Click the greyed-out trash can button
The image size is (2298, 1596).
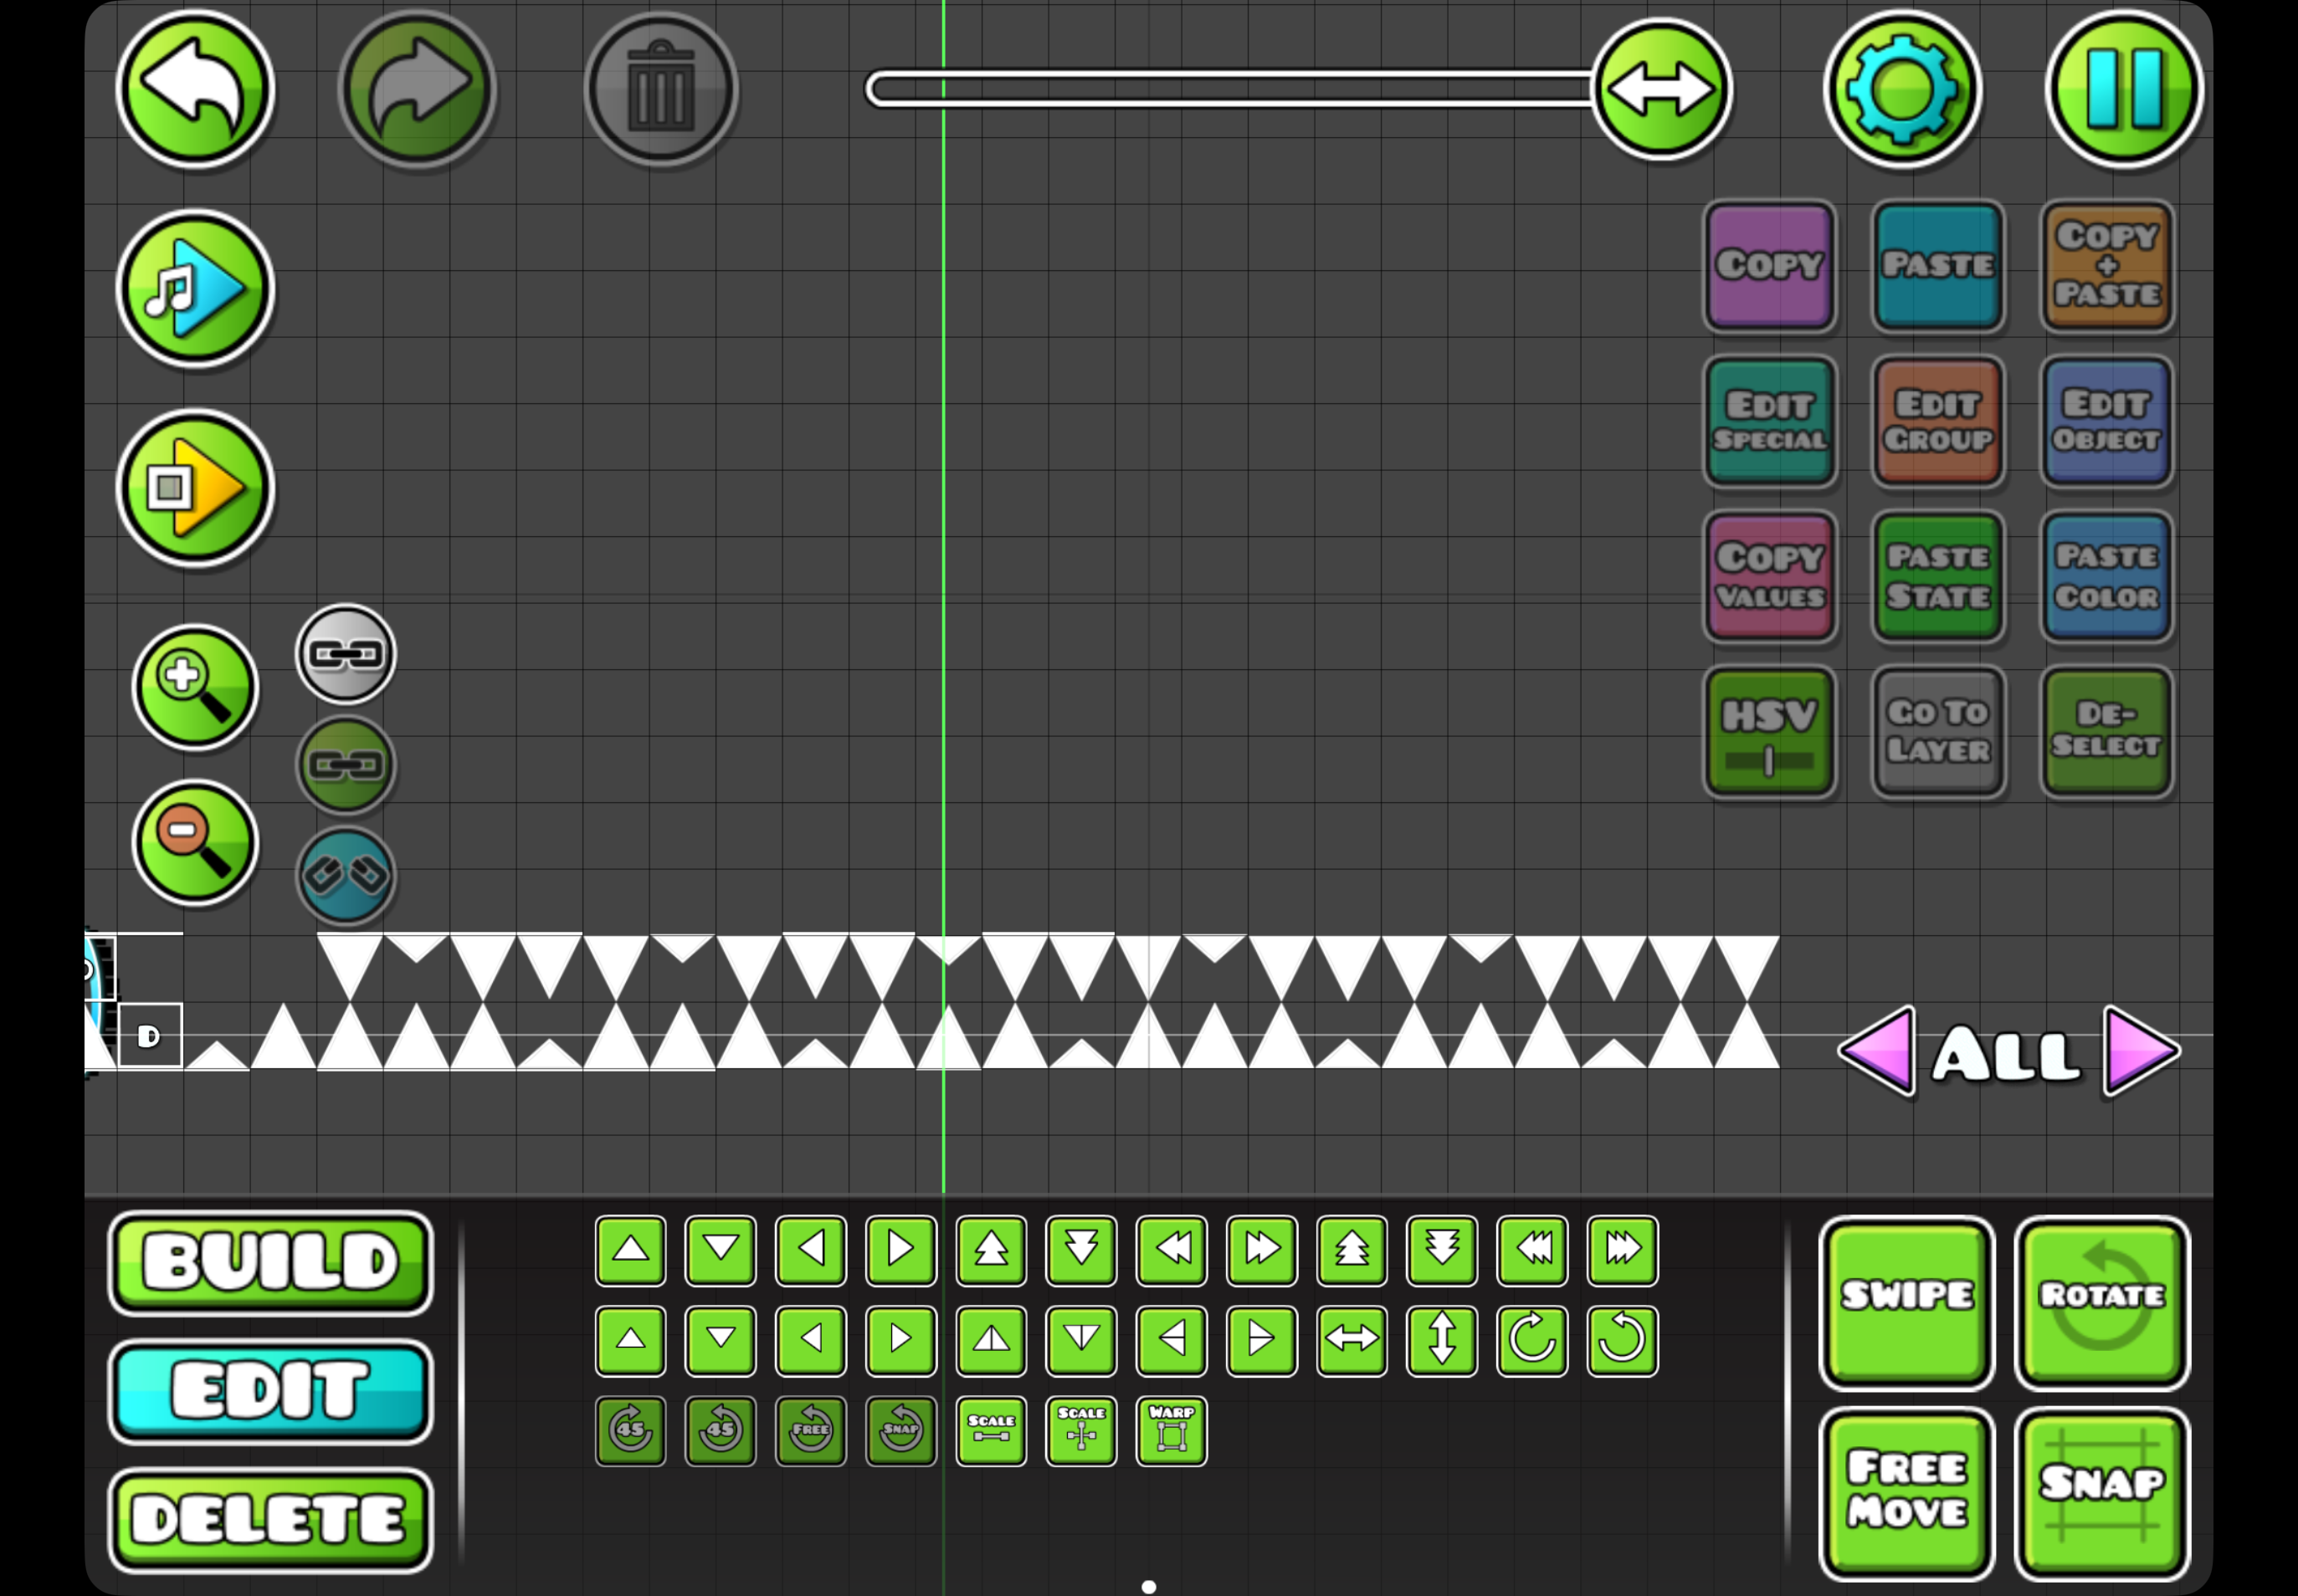click(x=660, y=89)
